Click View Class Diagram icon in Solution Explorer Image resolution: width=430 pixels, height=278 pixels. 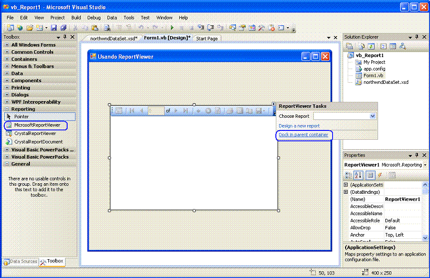pyautogui.click(x=402, y=46)
